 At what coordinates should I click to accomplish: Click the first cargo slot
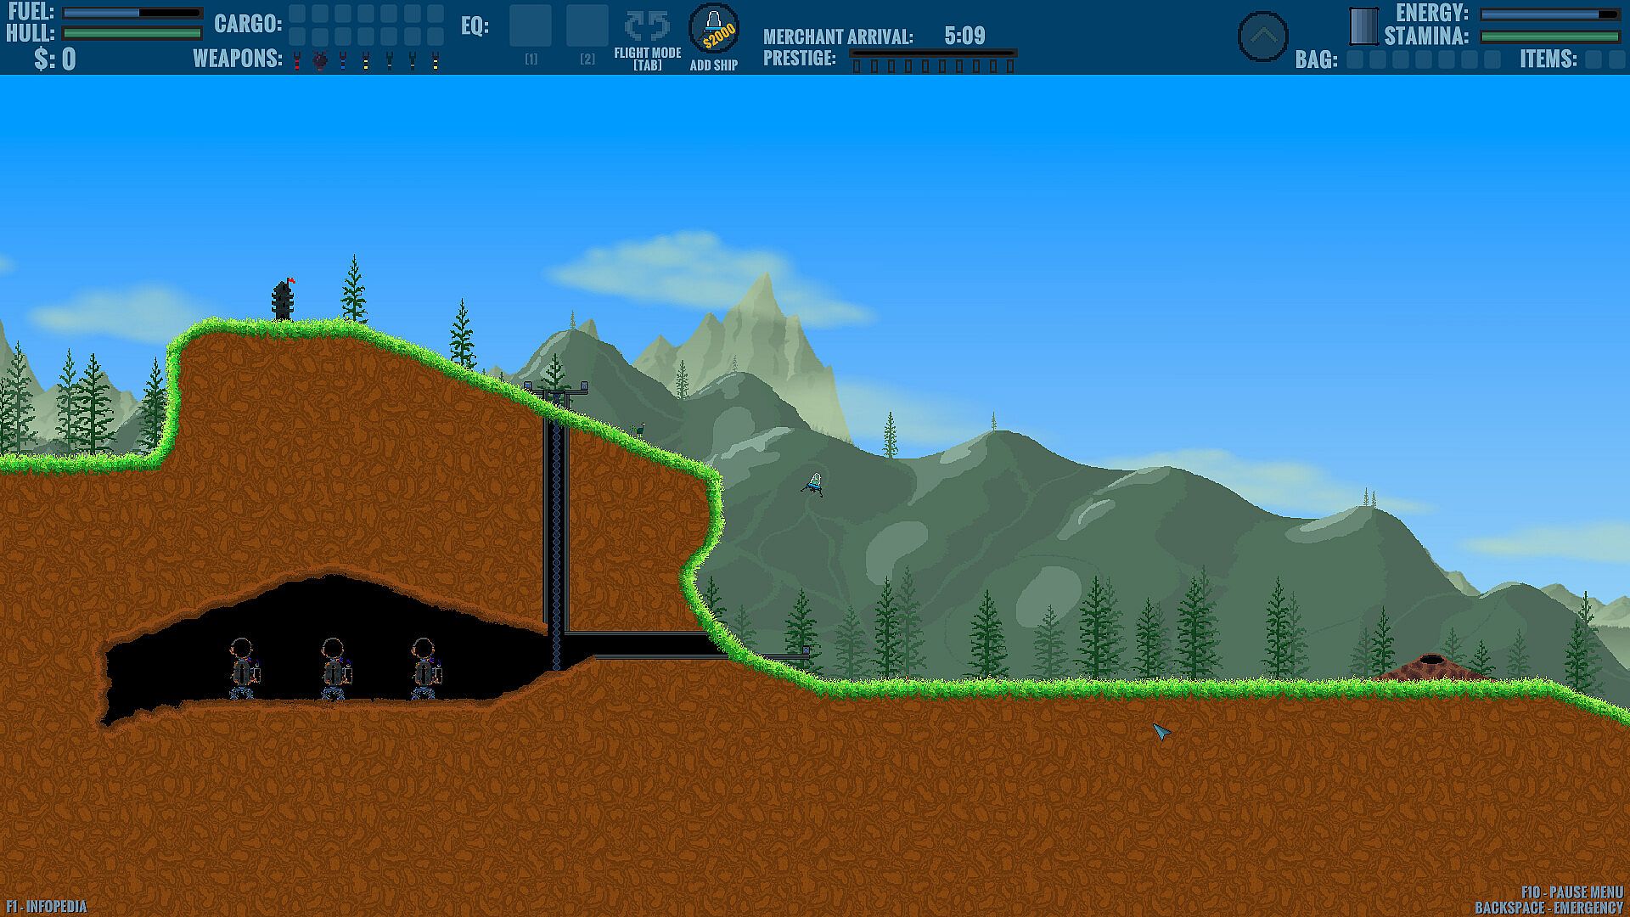tap(297, 14)
